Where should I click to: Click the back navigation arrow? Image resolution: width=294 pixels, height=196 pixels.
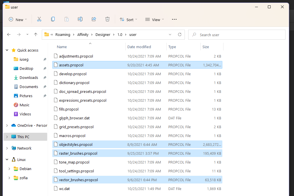(9, 34)
